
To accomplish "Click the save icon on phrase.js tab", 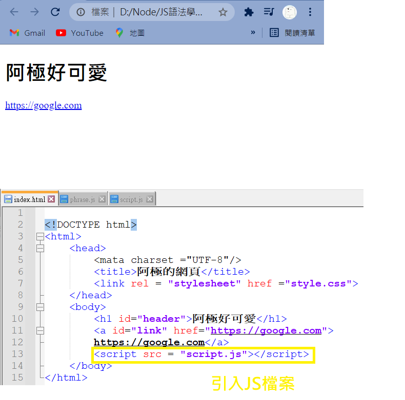I will [64, 199].
